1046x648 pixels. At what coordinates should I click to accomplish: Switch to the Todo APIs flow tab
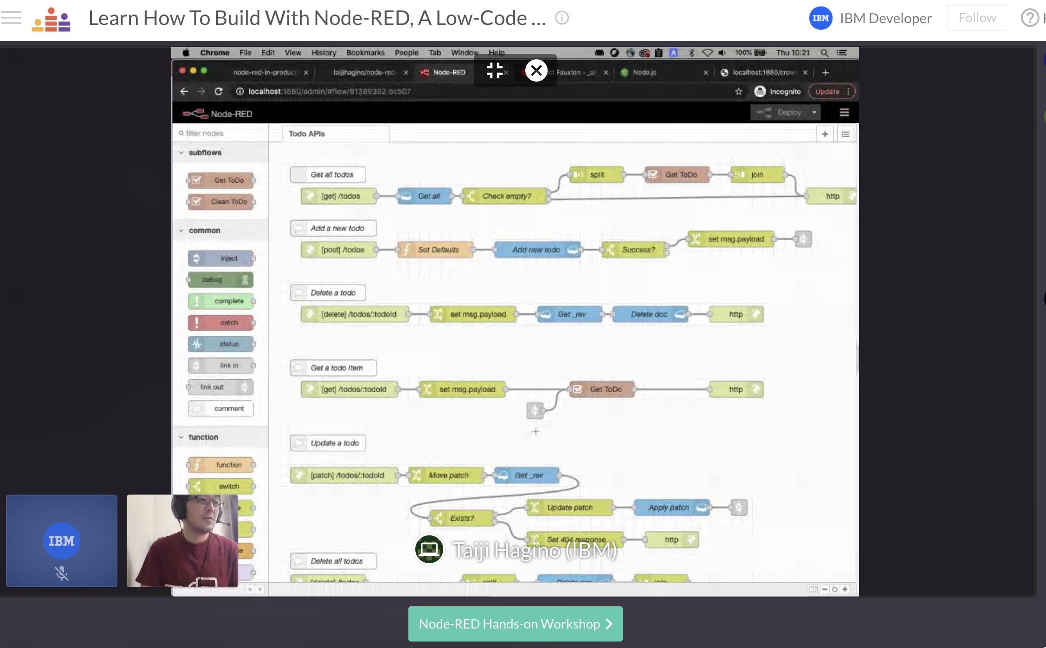click(x=307, y=134)
